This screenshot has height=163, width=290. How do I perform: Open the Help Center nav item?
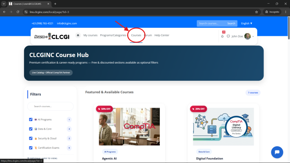click(x=162, y=35)
